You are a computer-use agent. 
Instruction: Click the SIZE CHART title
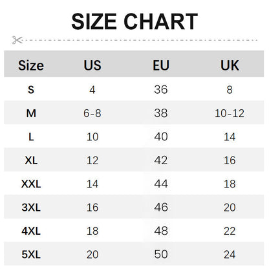tap(134, 21)
